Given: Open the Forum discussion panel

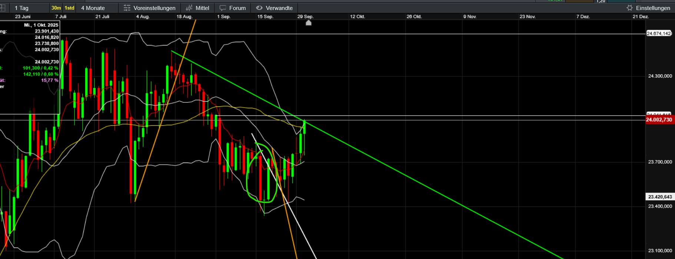Looking at the screenshot, I should pos(233,8).
